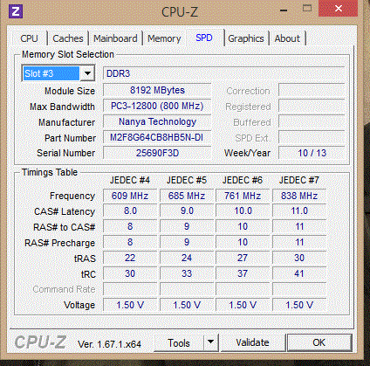Click the 761 MHz frequency cell
Viewport: 370px width, 366px height.
pos(243,196)
